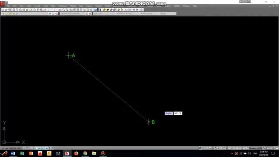Viewport: 279px width, 157px height.
Task: Open Chrome from the taskbar
Action: pos(85,153)
